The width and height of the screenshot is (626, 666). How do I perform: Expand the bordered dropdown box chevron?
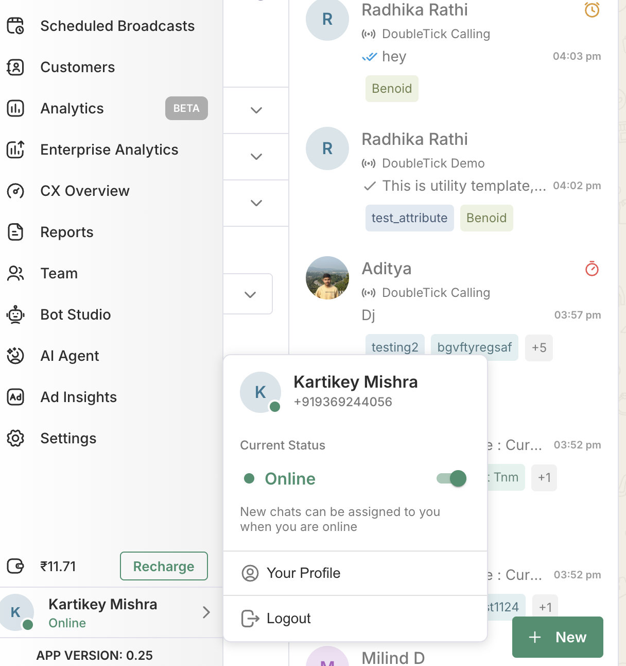pyautogui.click(x=250, y=294)
